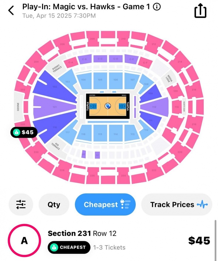Screen dimensions: 218x261
Task: Select upper section 226
Action: tap(92, 175)
